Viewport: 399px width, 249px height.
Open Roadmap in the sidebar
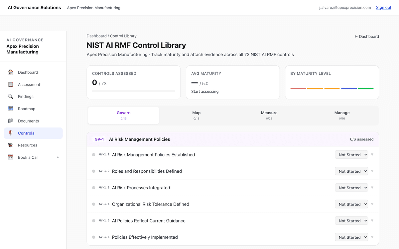pyautogui.click(x=33, y=109)
